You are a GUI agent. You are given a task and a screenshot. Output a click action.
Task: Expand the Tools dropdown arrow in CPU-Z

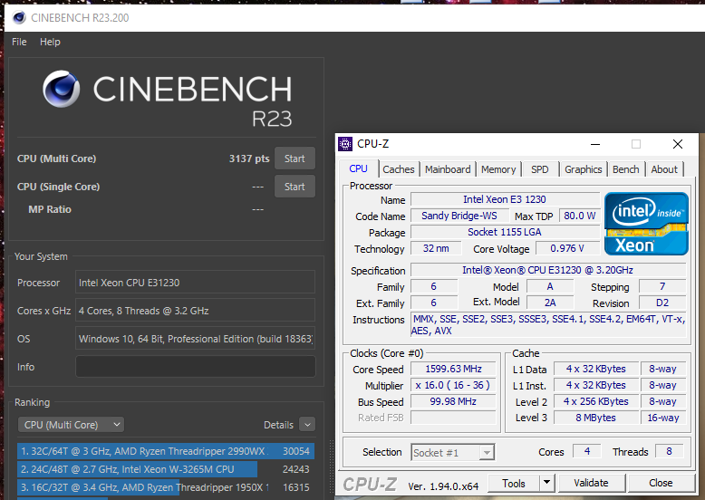point(546,484)
